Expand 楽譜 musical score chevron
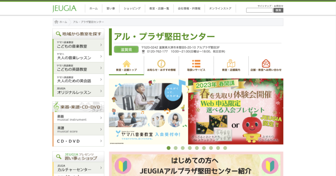This screenshot has width=336, height=176. click(101, 129)
